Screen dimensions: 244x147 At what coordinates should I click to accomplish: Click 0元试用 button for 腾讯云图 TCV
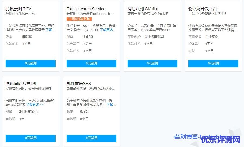click(x=31, y=63)
